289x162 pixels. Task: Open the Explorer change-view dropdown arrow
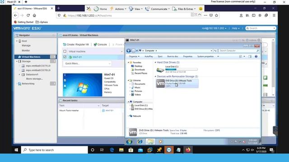pos(244,56)
